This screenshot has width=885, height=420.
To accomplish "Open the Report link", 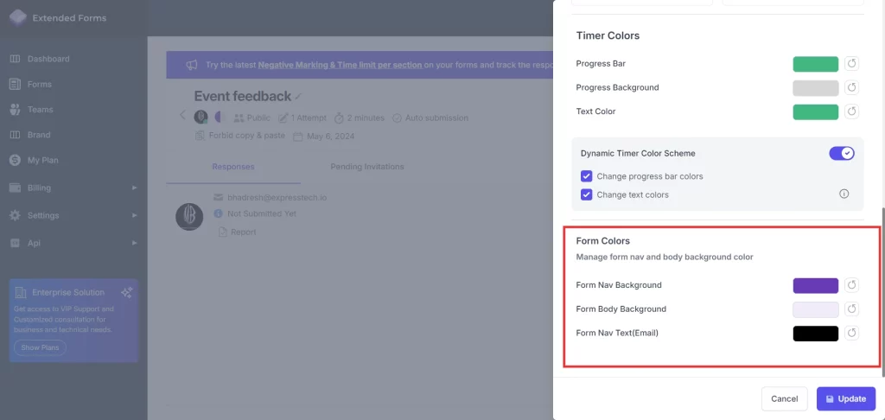I will pos(243,232).
